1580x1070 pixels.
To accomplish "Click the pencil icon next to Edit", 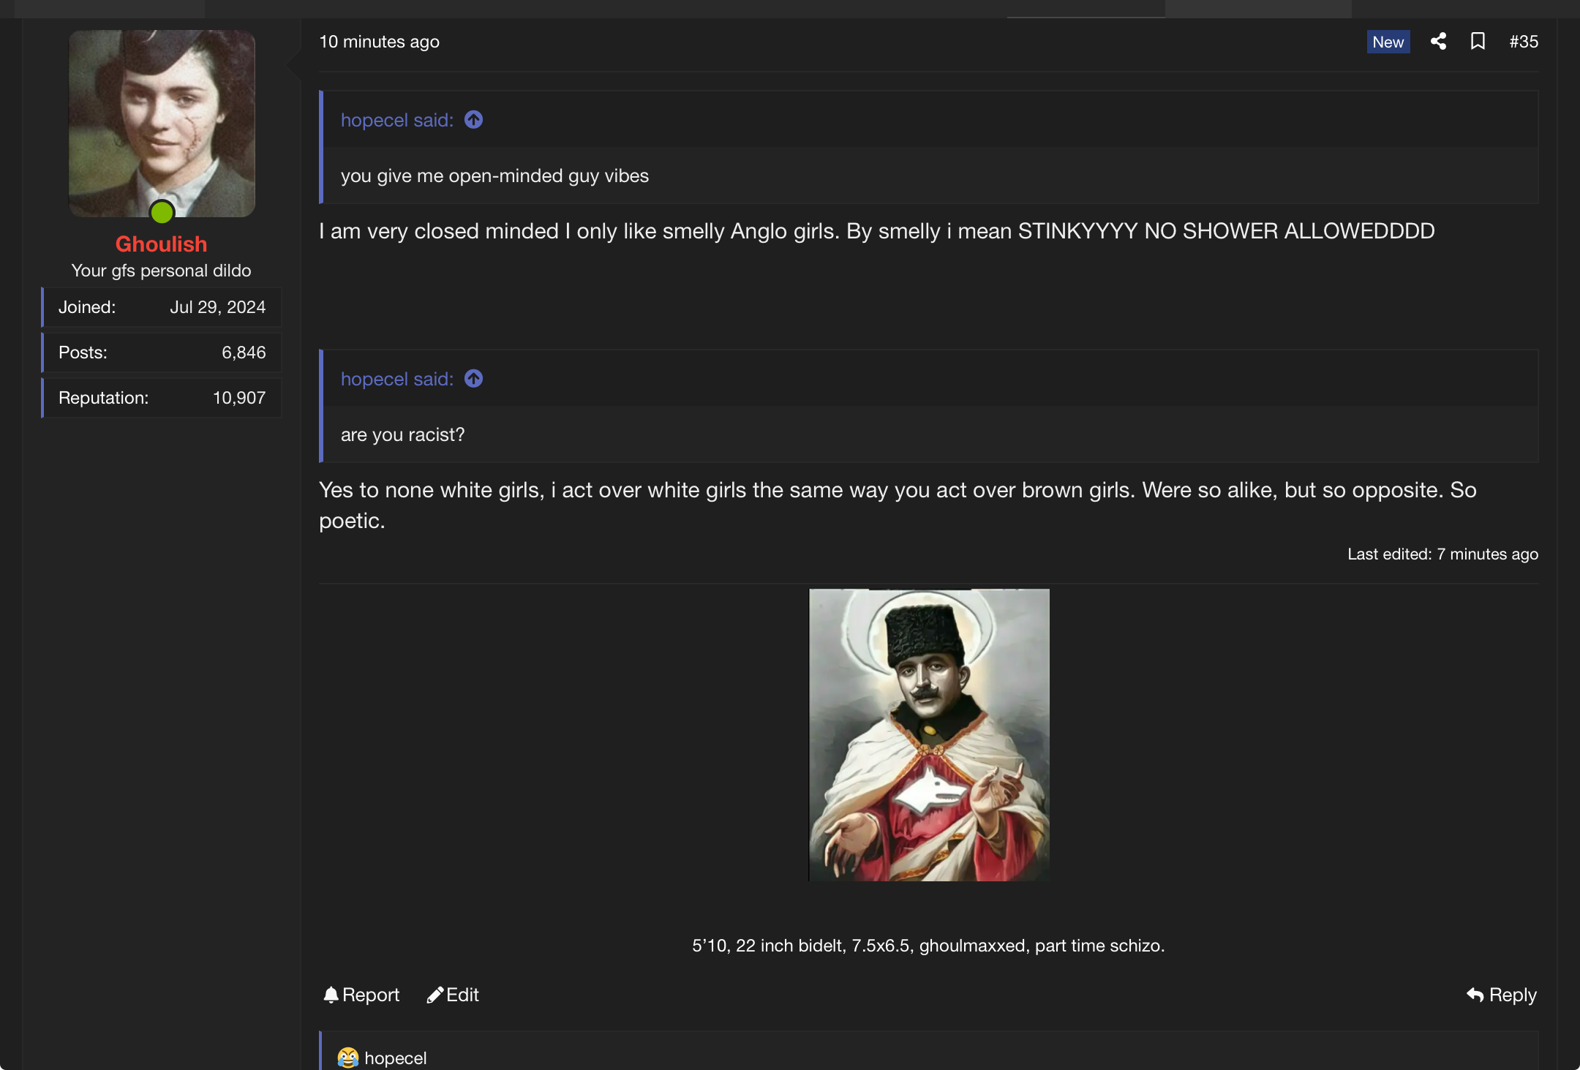I will [x=435, y=995].
